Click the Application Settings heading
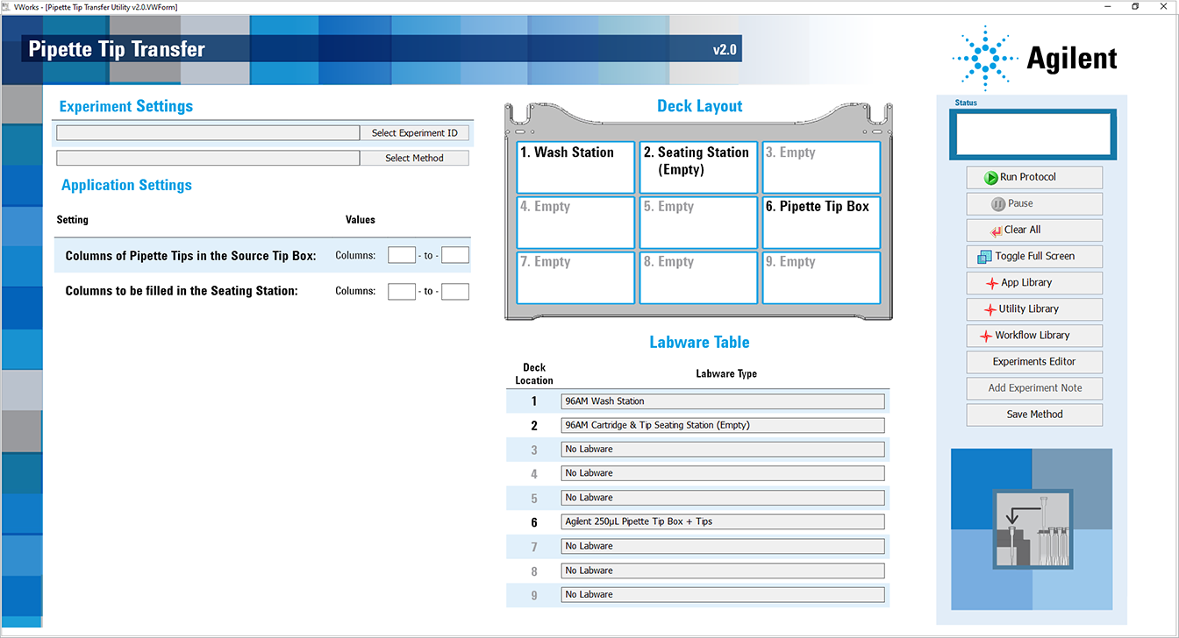The image size is (1179, 638). (126, 185)
